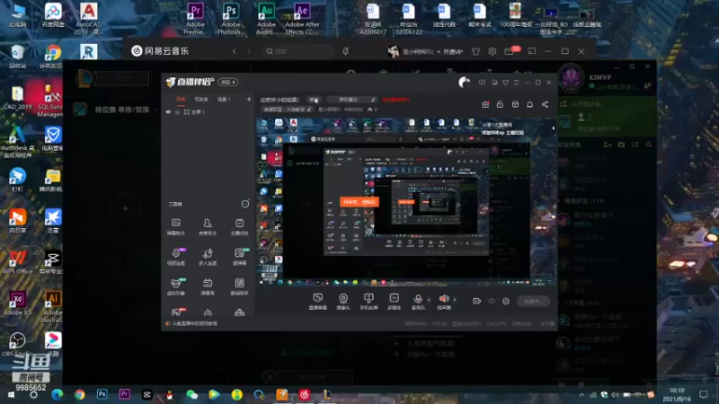Open the message icon in 直播伴侣 title bar
719x404 pixels.
click(482, 83)
